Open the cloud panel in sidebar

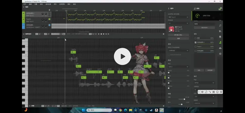tap(220, 48)
